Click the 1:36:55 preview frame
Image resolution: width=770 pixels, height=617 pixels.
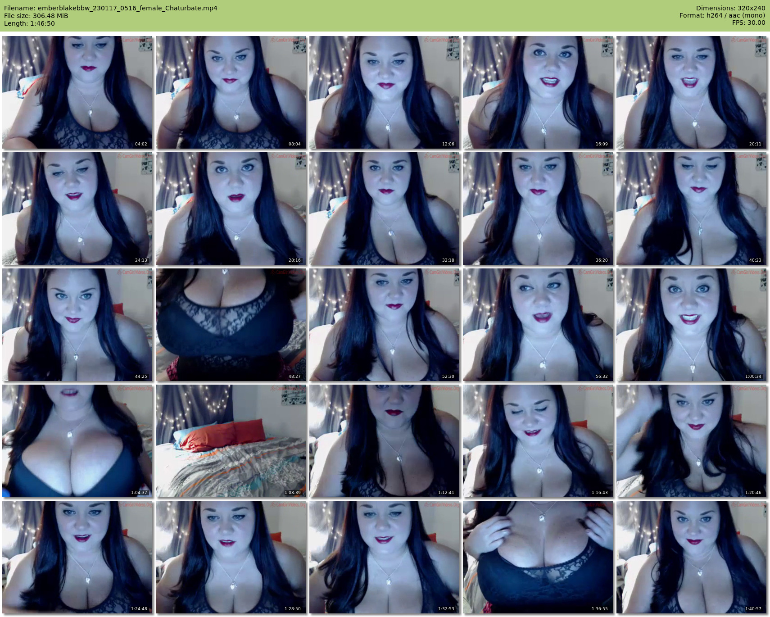(538, 557)
